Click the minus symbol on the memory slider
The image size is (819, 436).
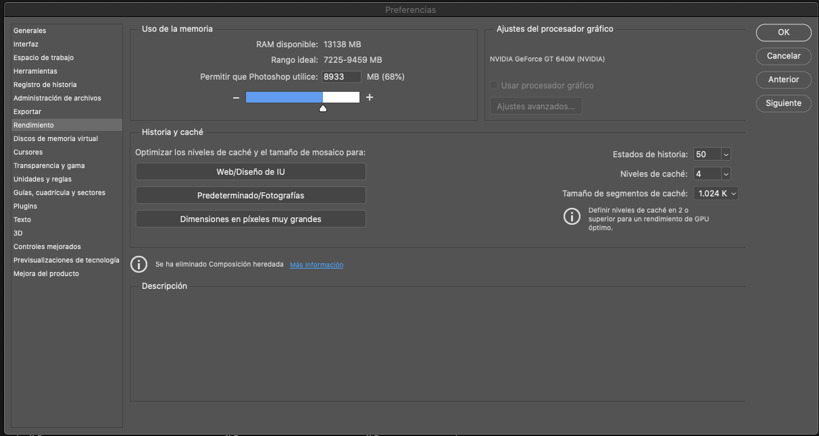click(x=236, y=97)
